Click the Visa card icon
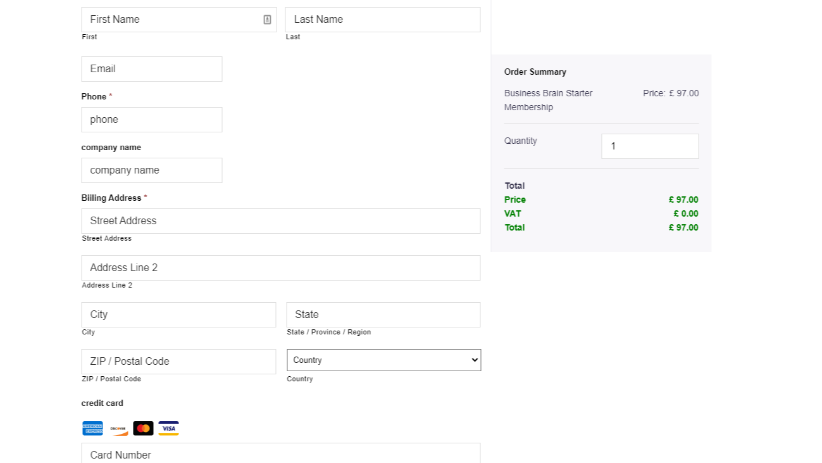The width and height of the screenshot is (822, 463). point(168,429)
